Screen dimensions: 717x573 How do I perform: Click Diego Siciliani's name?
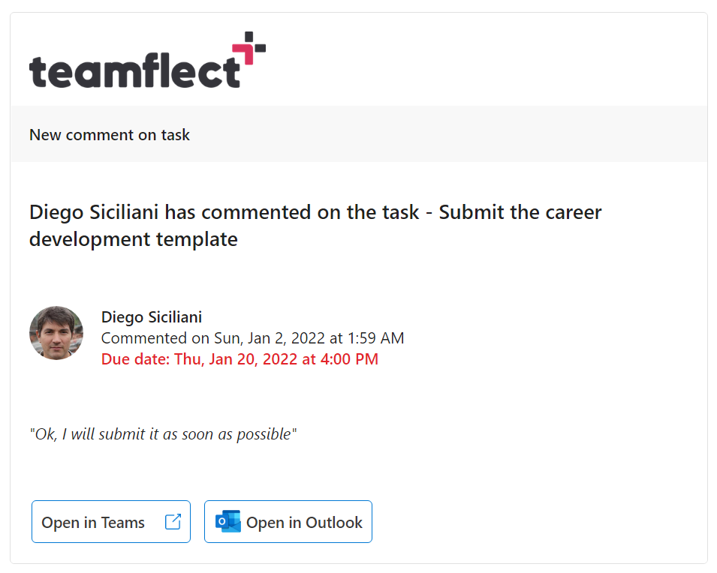[151, 316]
